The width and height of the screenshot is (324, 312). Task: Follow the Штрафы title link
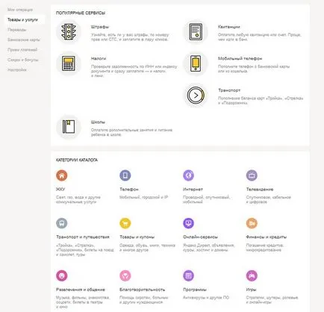pos(100,27)
